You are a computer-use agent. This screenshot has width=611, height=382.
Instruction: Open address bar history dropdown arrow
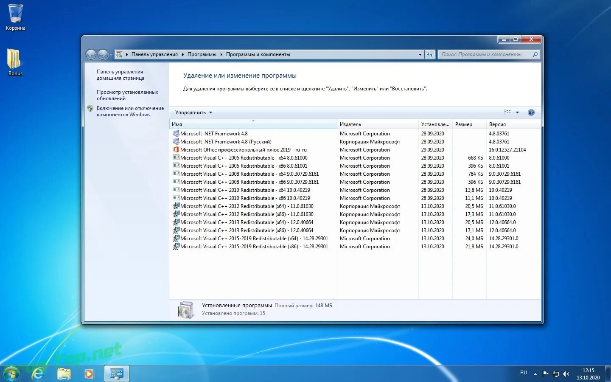(420, 54)
